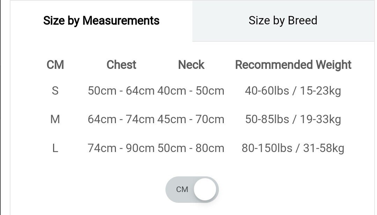377x215 pixels.
Task: Click the 40cm - 50cm neck value
Action: pos(191,91)
